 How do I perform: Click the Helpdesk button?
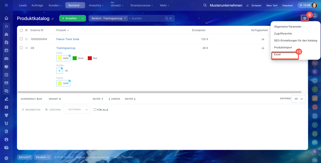tap(287, 5)
